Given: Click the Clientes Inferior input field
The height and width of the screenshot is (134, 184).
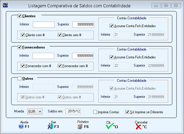Looking at the screenshot, I should pos(44,25).
